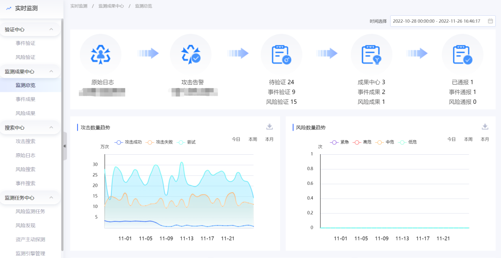Click the 原始日志 recycle-user icon
Image resolution: width=501 pixels, height=258 pixels.
coord(100,54)
